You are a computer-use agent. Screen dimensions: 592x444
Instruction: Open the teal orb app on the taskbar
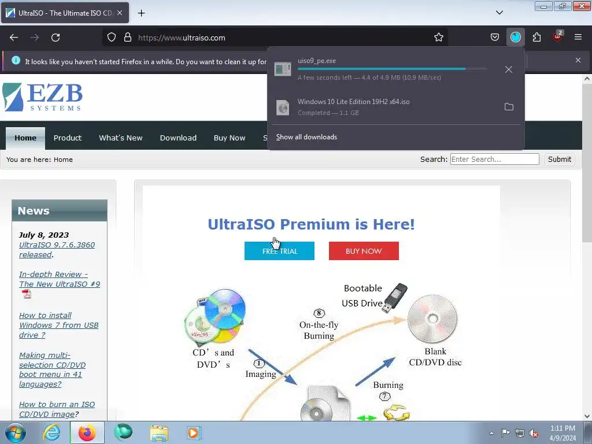(123, 432)
